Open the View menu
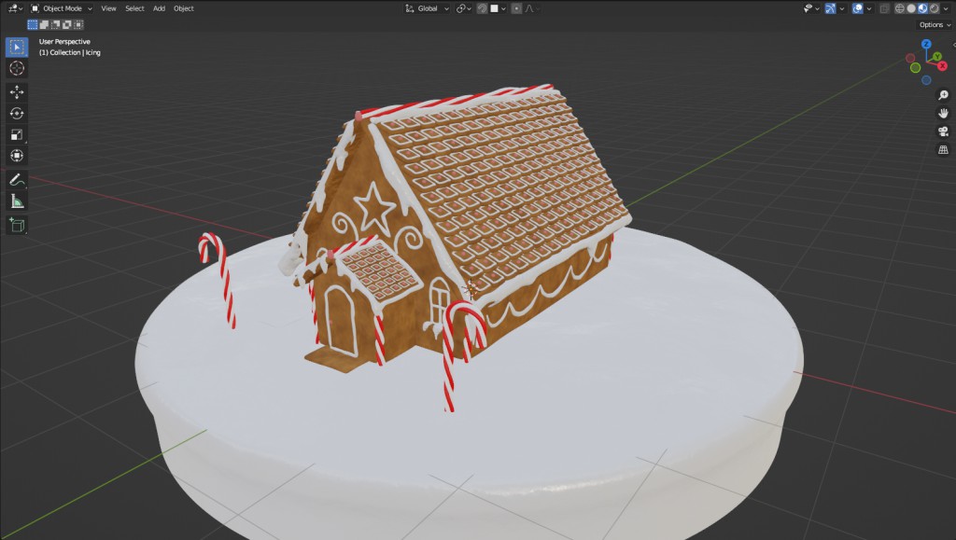Image resolution: width=956 pixels, height=540 pixels. [x=108, y=8]
